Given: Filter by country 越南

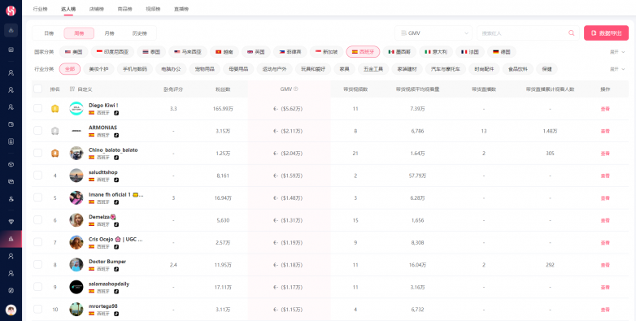Looking at the screenshot, I should tap(224, 52).
